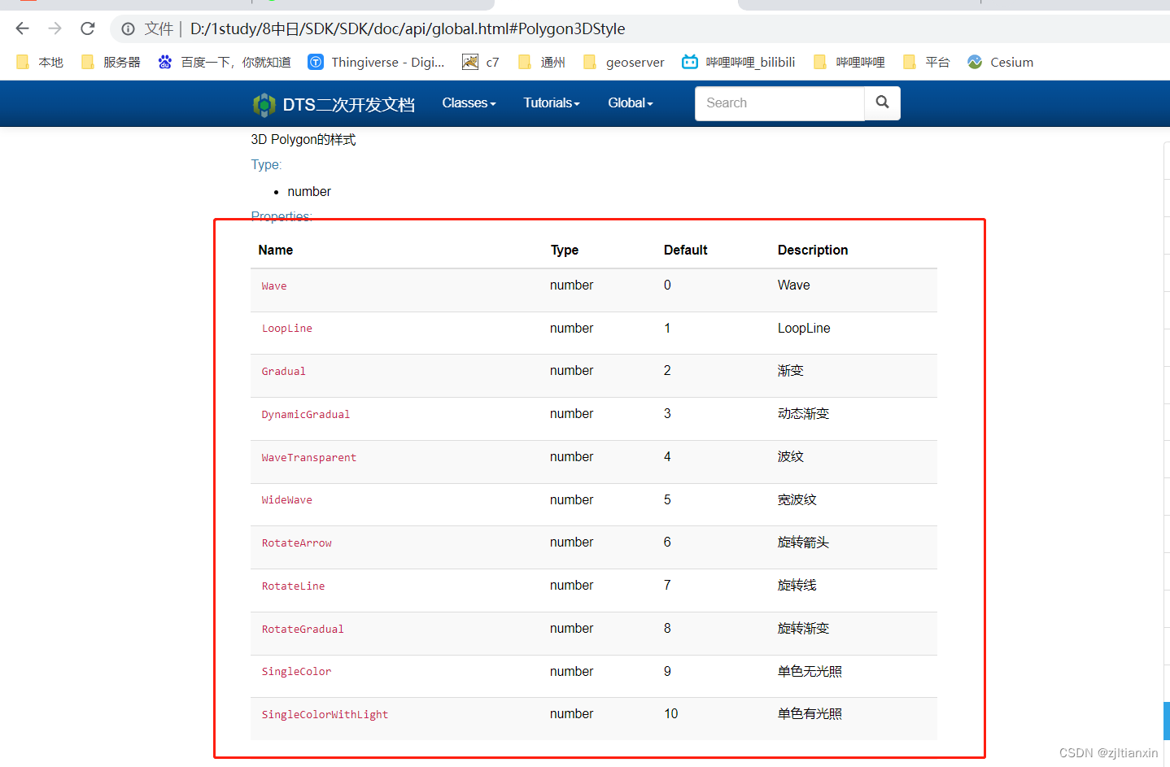The image size is (1170, 767).
Task: Click the site info icon in the address bar
Action: pyautogui.click(x=128, y=28)
